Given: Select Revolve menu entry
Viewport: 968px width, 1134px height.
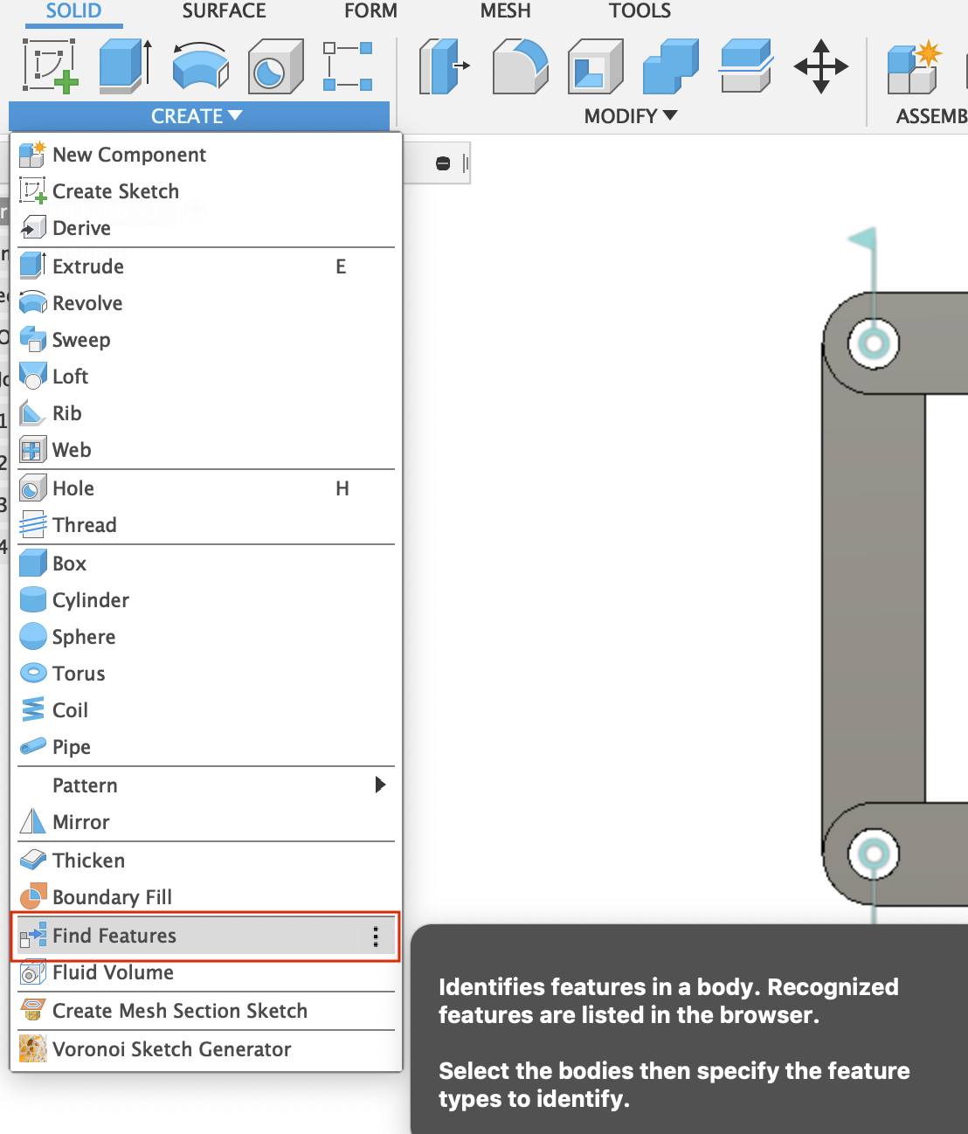Looking at the screenshot, I should click(206, 303).
